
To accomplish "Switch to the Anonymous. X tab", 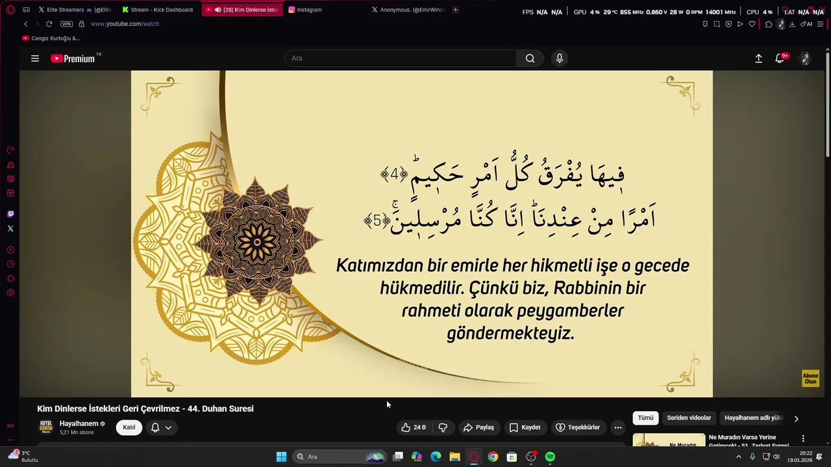I will [x=409, y=10].
